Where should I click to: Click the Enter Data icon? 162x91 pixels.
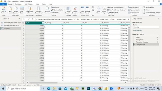(22, 9)
